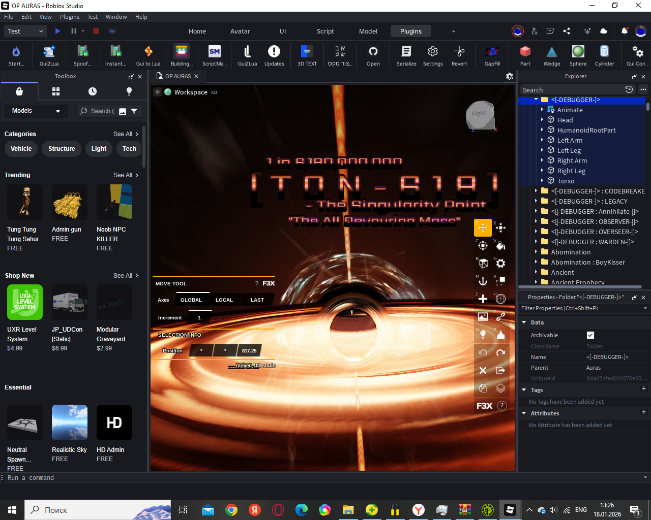Click See All next to Trending

126,175
